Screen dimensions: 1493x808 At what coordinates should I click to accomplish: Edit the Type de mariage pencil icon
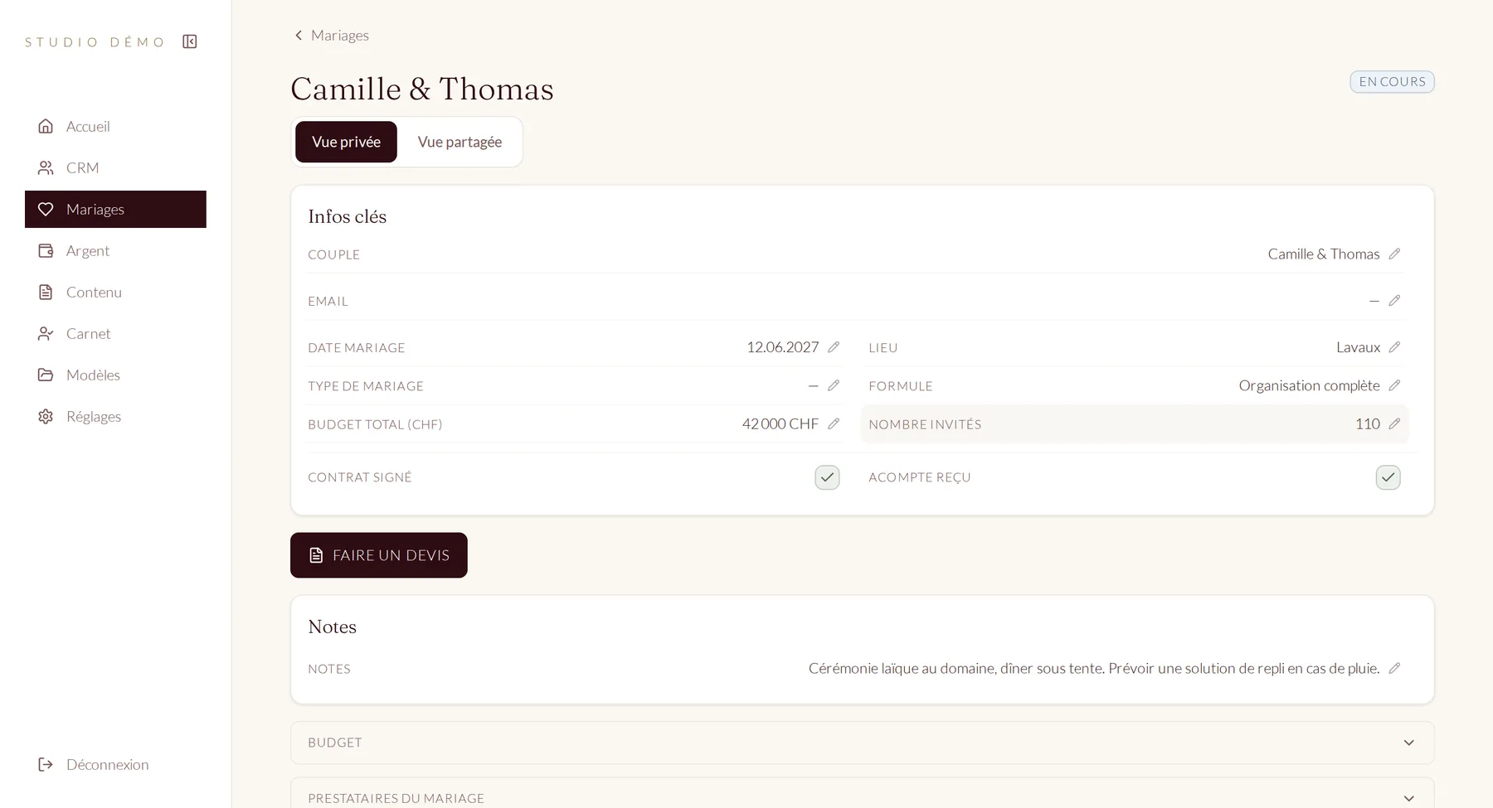coord(834,385)
